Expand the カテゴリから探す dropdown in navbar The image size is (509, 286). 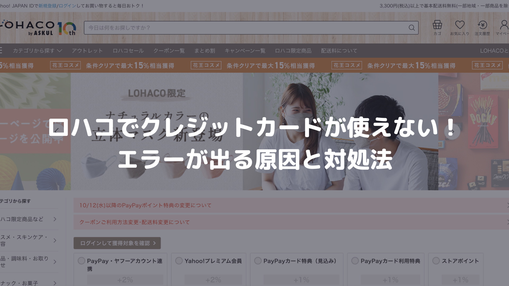(x=37, y=51)
